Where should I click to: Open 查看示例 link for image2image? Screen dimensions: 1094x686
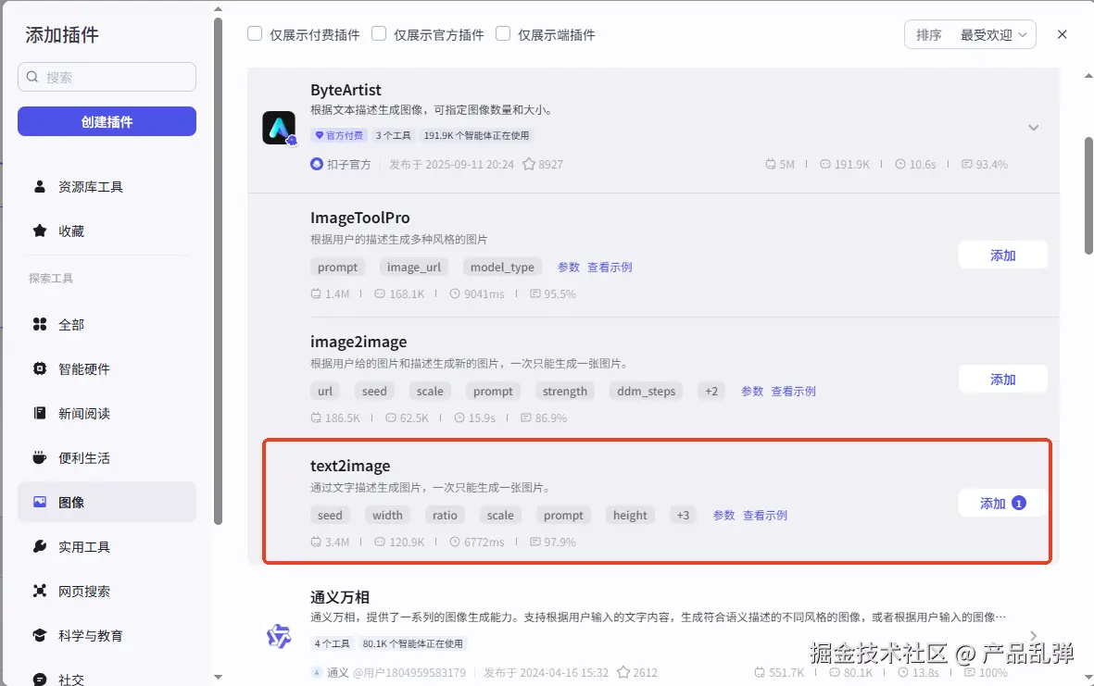pyautogui.click(x=793, y=391)
